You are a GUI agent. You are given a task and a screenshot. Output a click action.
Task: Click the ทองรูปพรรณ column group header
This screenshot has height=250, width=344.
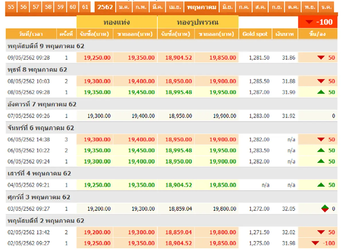[198, 22]
